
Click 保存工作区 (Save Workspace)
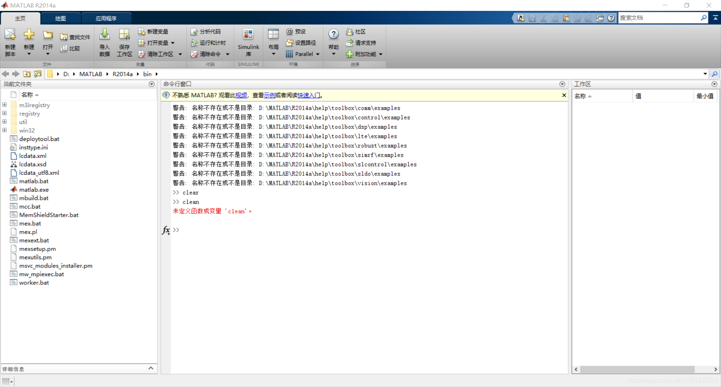(x=124, y=42)
